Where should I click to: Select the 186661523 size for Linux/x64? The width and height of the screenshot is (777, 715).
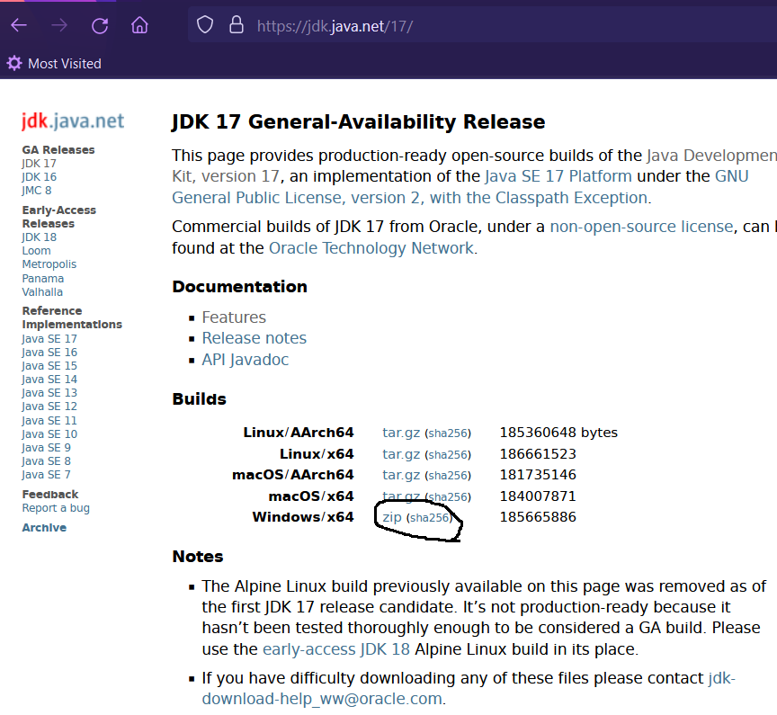[x=538, y=454]
